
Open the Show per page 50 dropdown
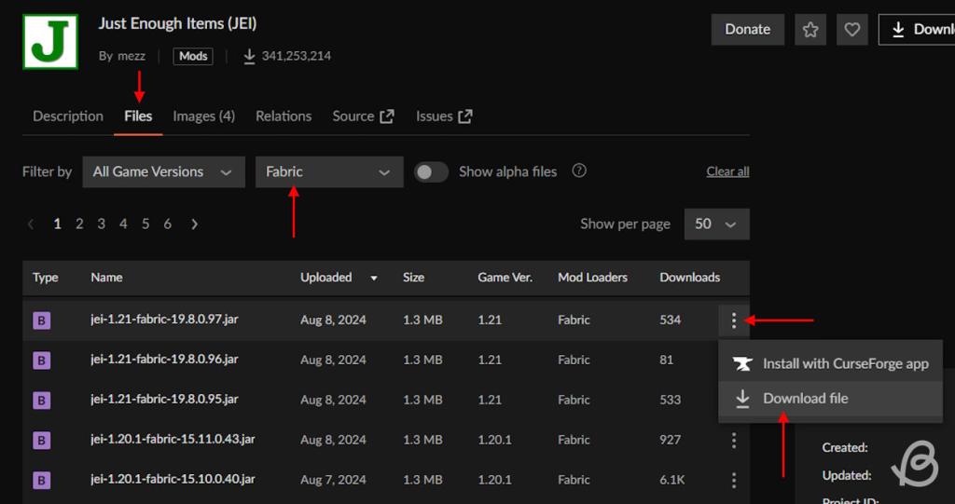tap(716, 224)
